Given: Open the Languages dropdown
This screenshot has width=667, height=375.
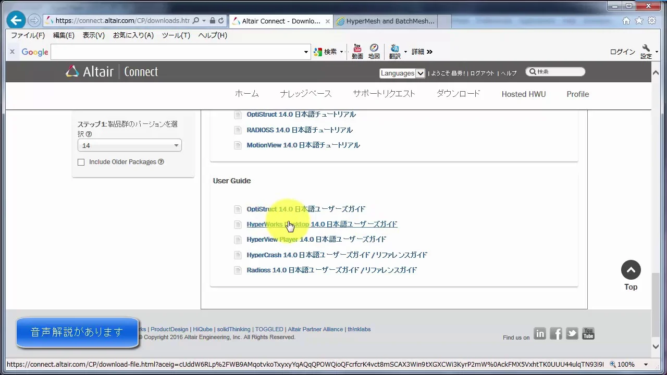Looking at the screenshot, I should tap(402, 73).
